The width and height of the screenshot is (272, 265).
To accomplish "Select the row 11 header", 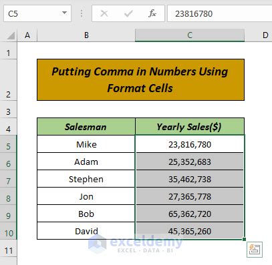I will [8, 248].
